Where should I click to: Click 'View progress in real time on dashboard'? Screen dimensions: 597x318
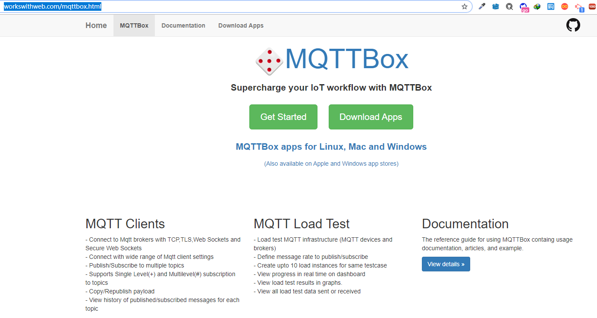point(310,274)
